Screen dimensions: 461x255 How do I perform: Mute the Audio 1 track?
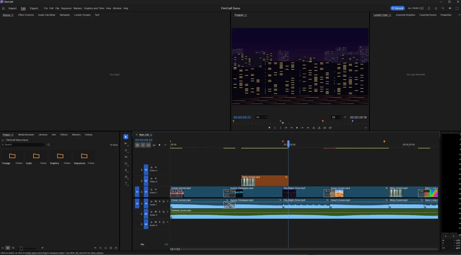point(156,201)
